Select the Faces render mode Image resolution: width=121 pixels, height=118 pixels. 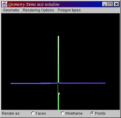[x=38, y=113]
